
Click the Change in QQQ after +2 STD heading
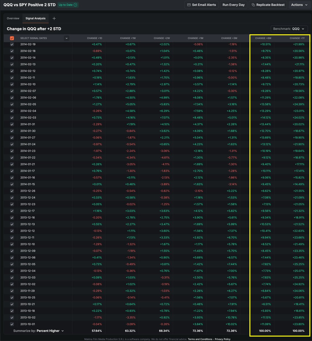coord(34,29)
